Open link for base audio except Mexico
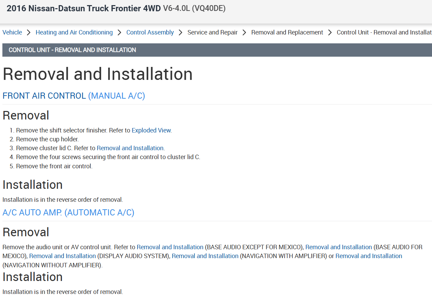 pyautogui.click(x=170, y=247)
